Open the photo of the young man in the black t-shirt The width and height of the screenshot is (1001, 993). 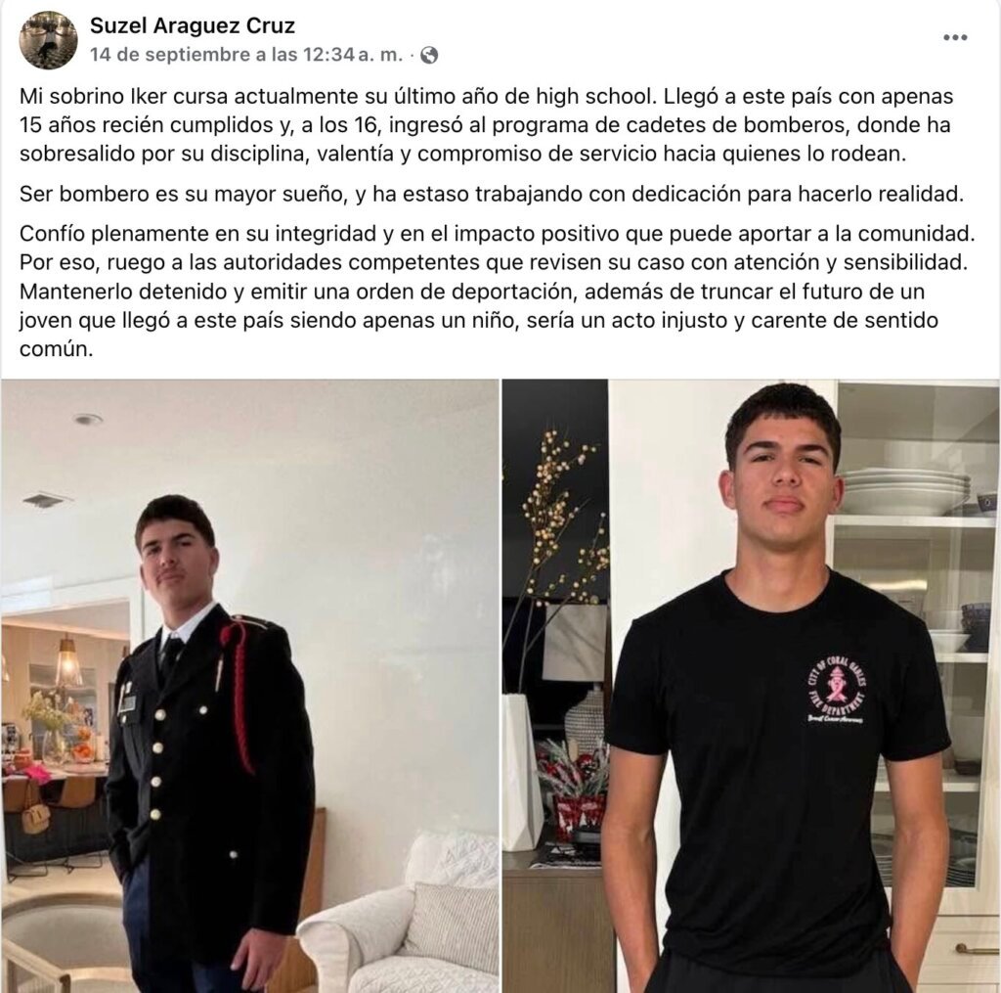751,686
